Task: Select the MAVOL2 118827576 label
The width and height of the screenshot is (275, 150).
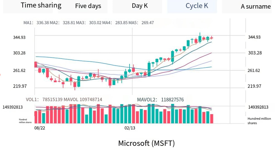Action: (x=160, y=99)
